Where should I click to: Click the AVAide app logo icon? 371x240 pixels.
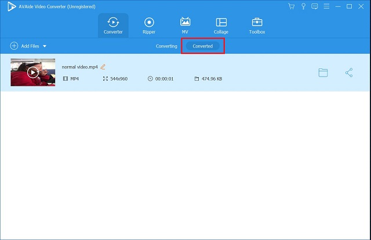tap(11, 6)
